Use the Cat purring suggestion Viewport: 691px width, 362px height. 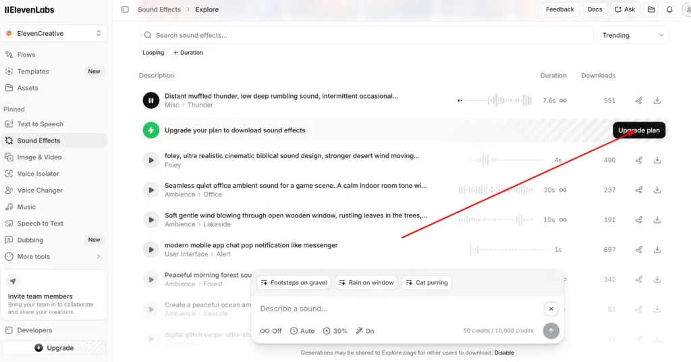click(x=427, y=282)
